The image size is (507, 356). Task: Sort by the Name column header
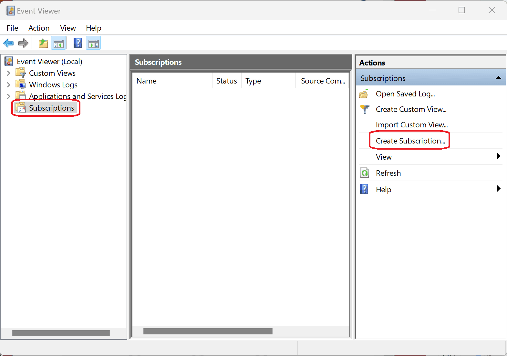(x=172, y=81)
